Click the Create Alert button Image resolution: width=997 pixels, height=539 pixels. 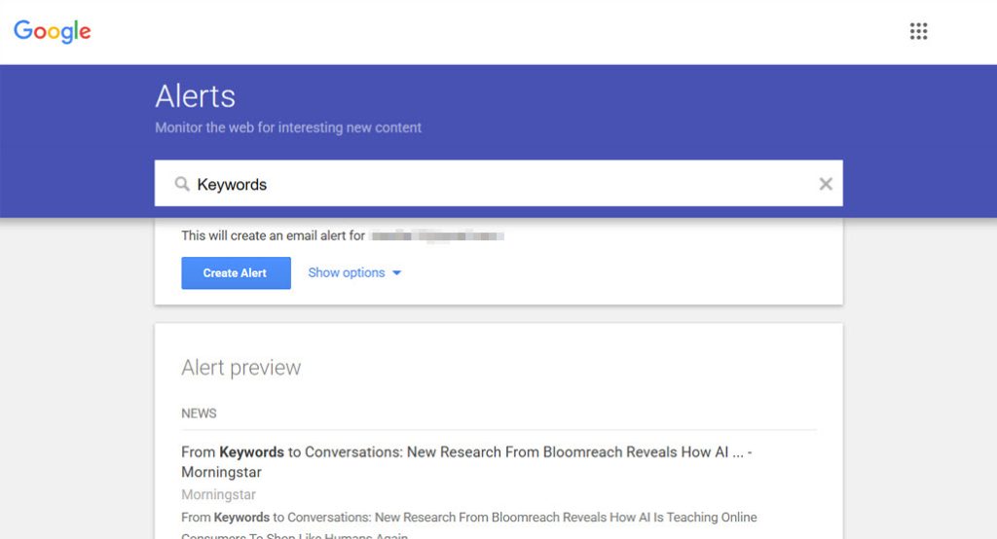[x=236, y=272]
